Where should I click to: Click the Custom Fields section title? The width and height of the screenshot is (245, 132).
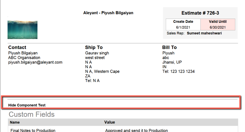[x=32, y=114]
